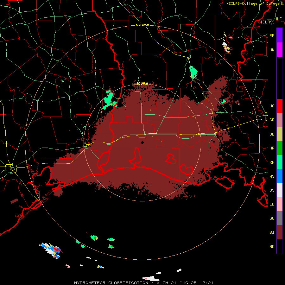Select the GR pink legend swatch
This screenshot has width=285, height=285.
pyautogui.click(x=280, y=120)
